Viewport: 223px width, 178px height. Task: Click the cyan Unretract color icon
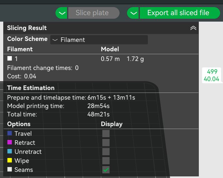pyautogui.click(x=10, y=151)
